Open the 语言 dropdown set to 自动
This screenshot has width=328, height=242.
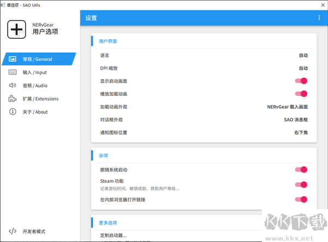coord(303,55)
